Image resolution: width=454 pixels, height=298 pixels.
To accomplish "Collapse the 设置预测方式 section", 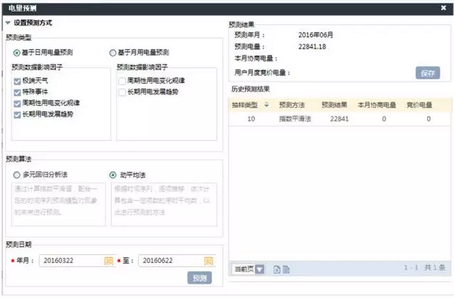I will coord(8,23).
